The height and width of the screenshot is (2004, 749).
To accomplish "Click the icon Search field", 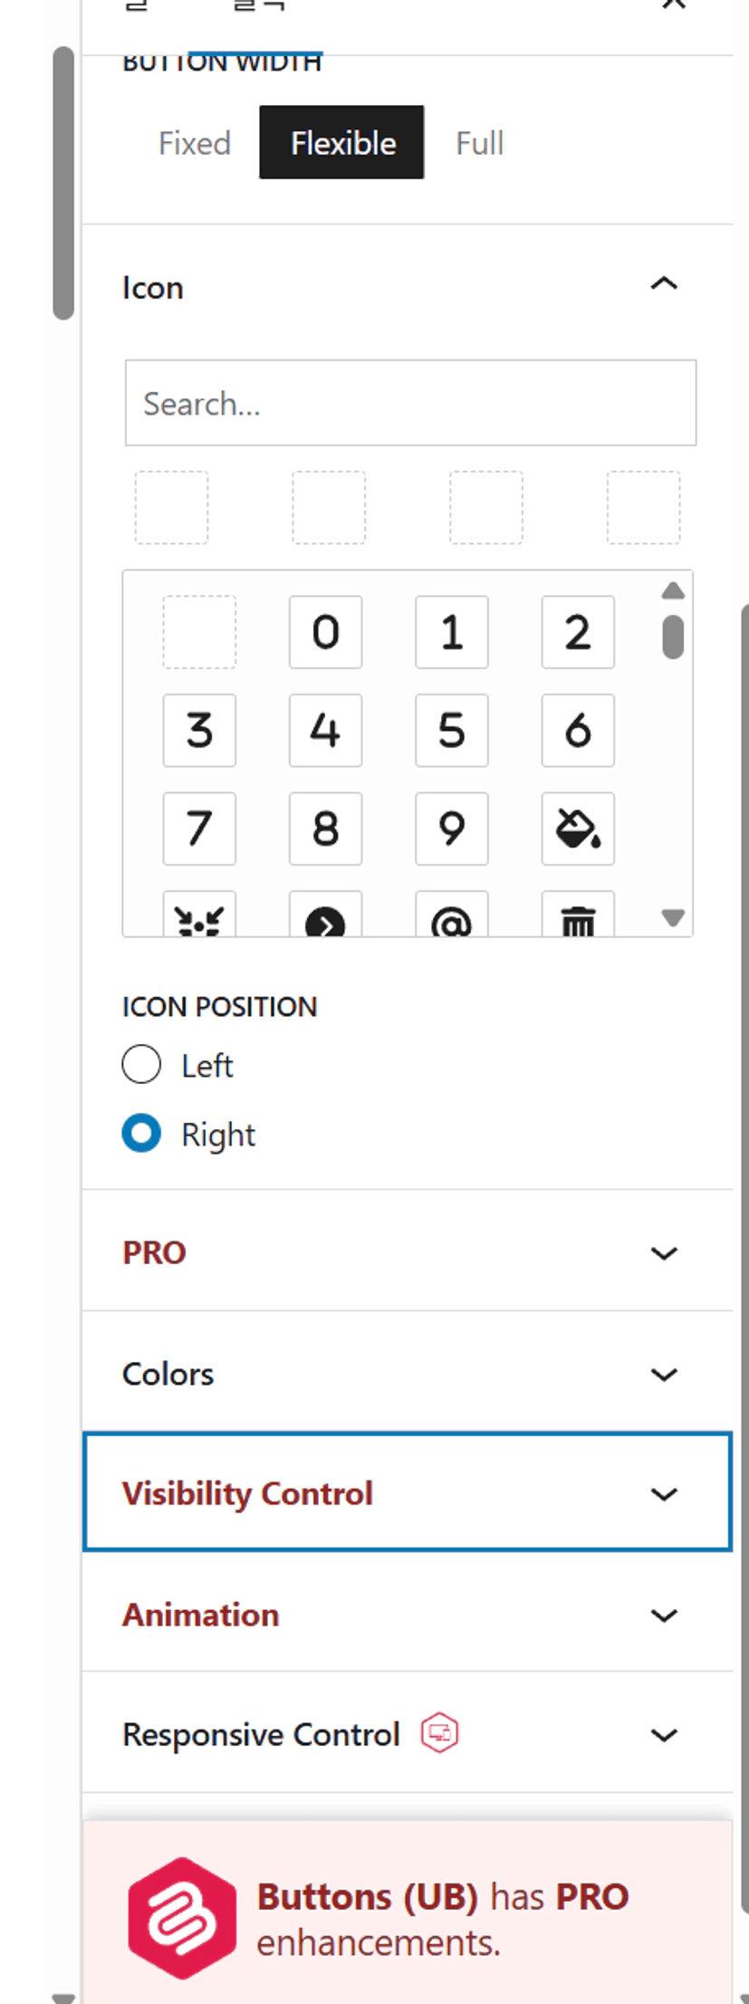I will pyautogui.click(x=410, y=404).
